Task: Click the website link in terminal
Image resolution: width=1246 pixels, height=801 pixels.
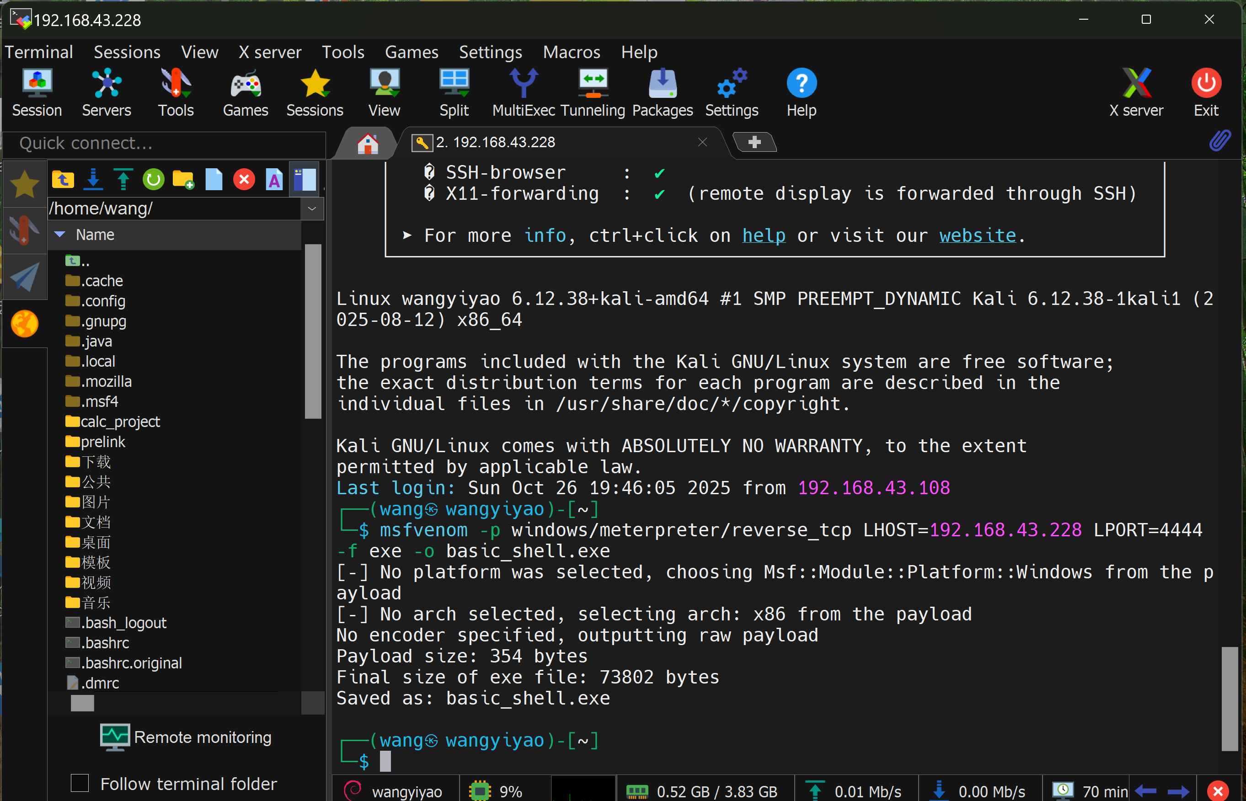Action: (x=977, y=235)
